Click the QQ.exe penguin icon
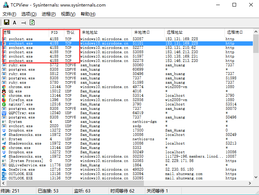 pos(4,91)
